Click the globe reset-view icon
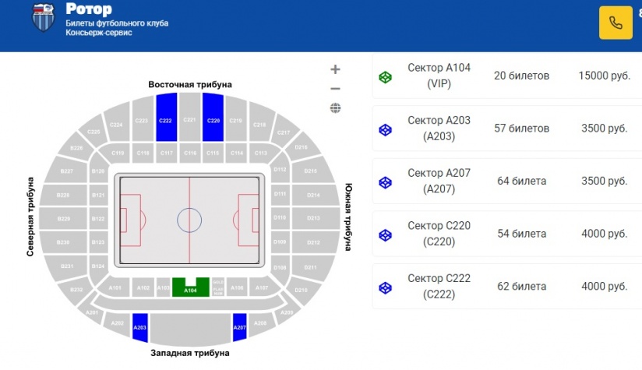The height and width of the screenshot is (370, 642). pos(335,108)
